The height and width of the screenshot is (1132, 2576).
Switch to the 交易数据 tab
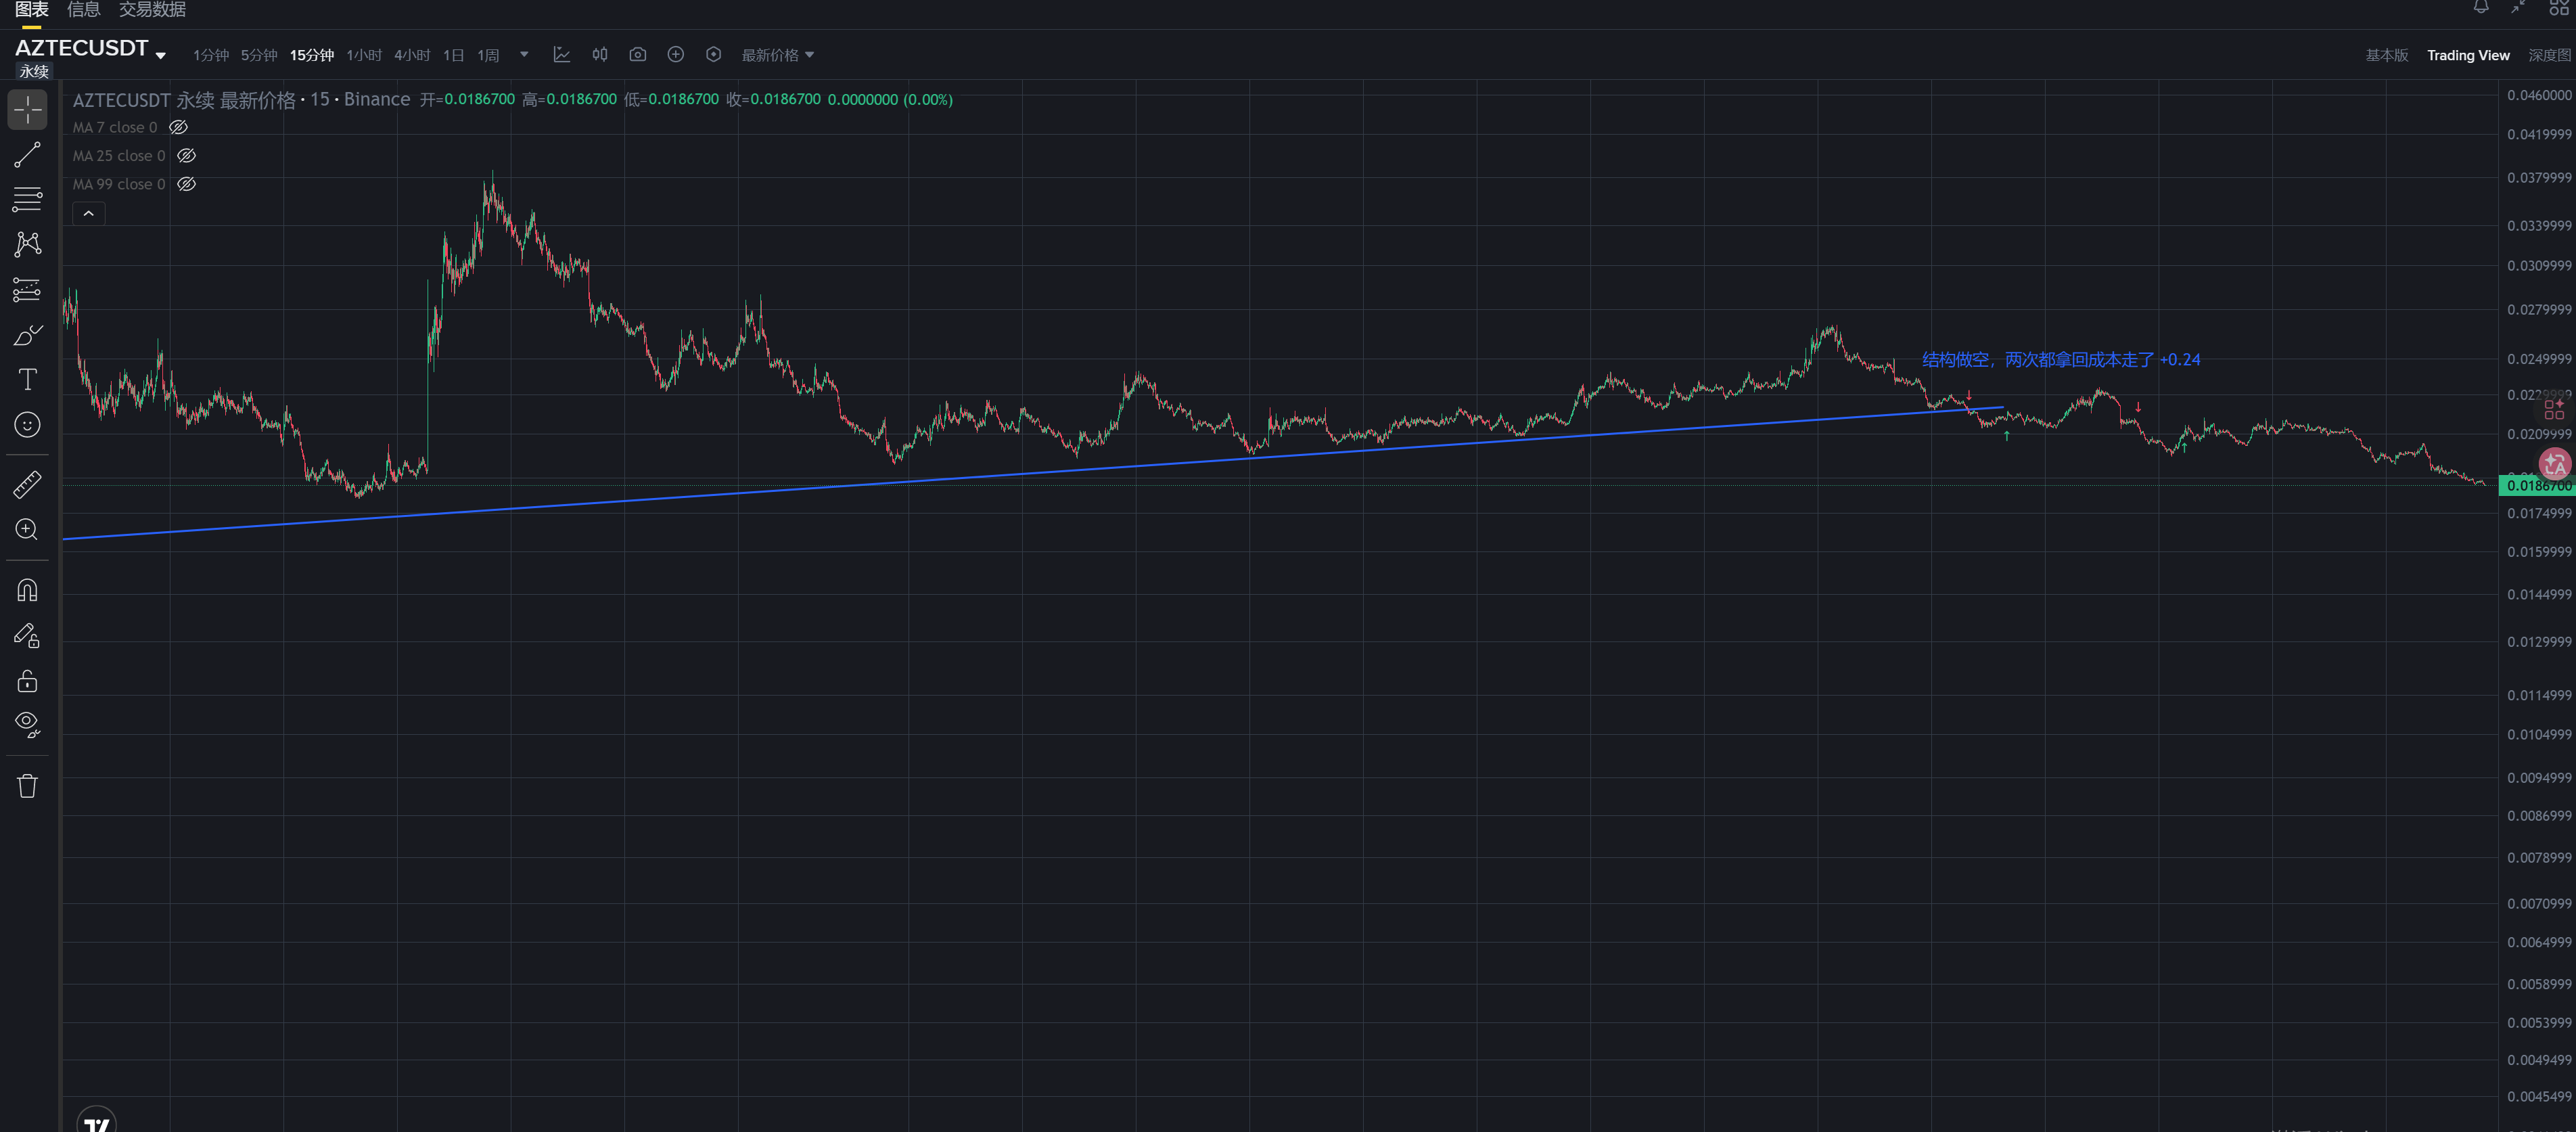tap(152, 10)
